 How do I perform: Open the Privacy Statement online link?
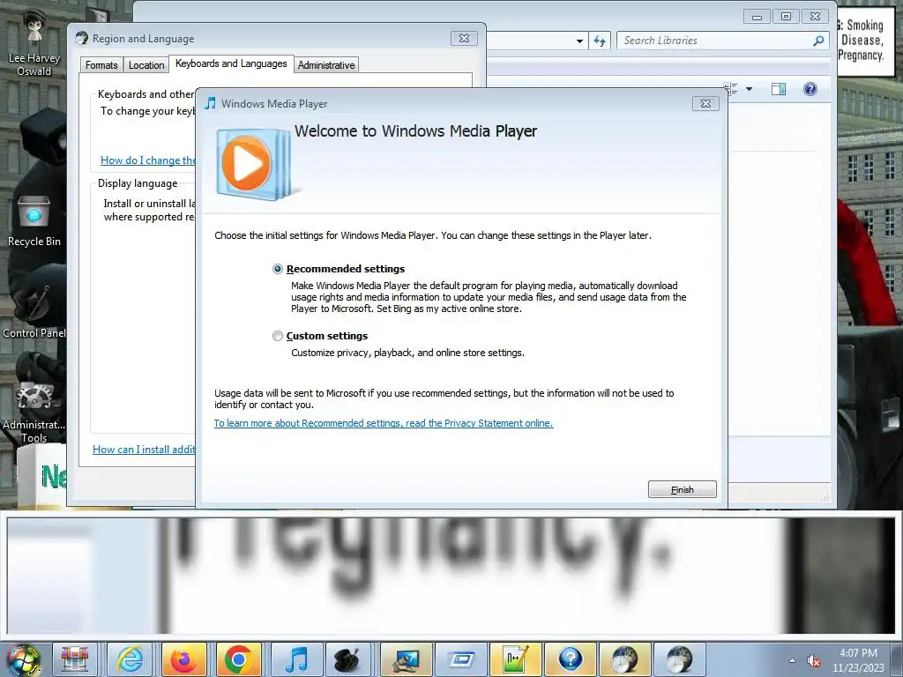pos(384,423)
